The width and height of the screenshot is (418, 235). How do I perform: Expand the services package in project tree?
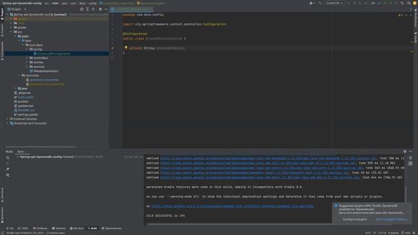27,67
